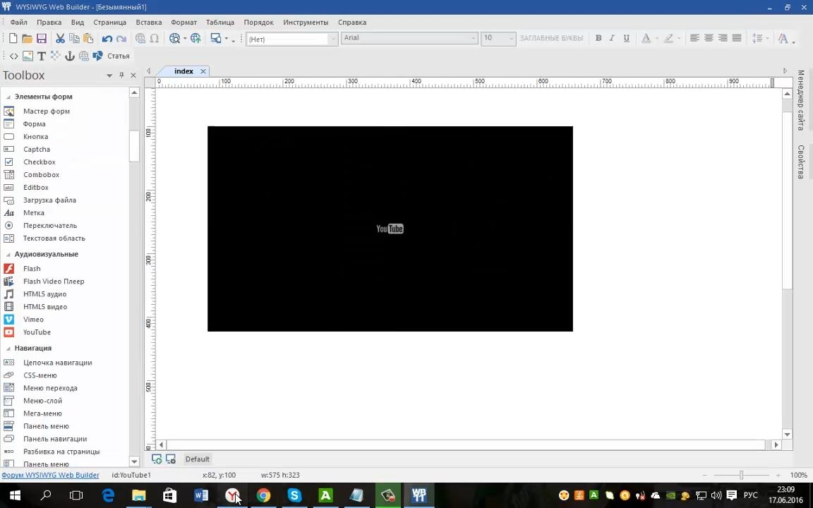Image resolution: width=813 pixels, height=508 pixels.
Task: Toggle Bold formatting button
Action: (x=598, y=38)
